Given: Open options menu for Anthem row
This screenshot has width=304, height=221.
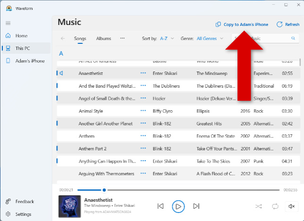Looking at the screenshot, I should coord(143,136).
